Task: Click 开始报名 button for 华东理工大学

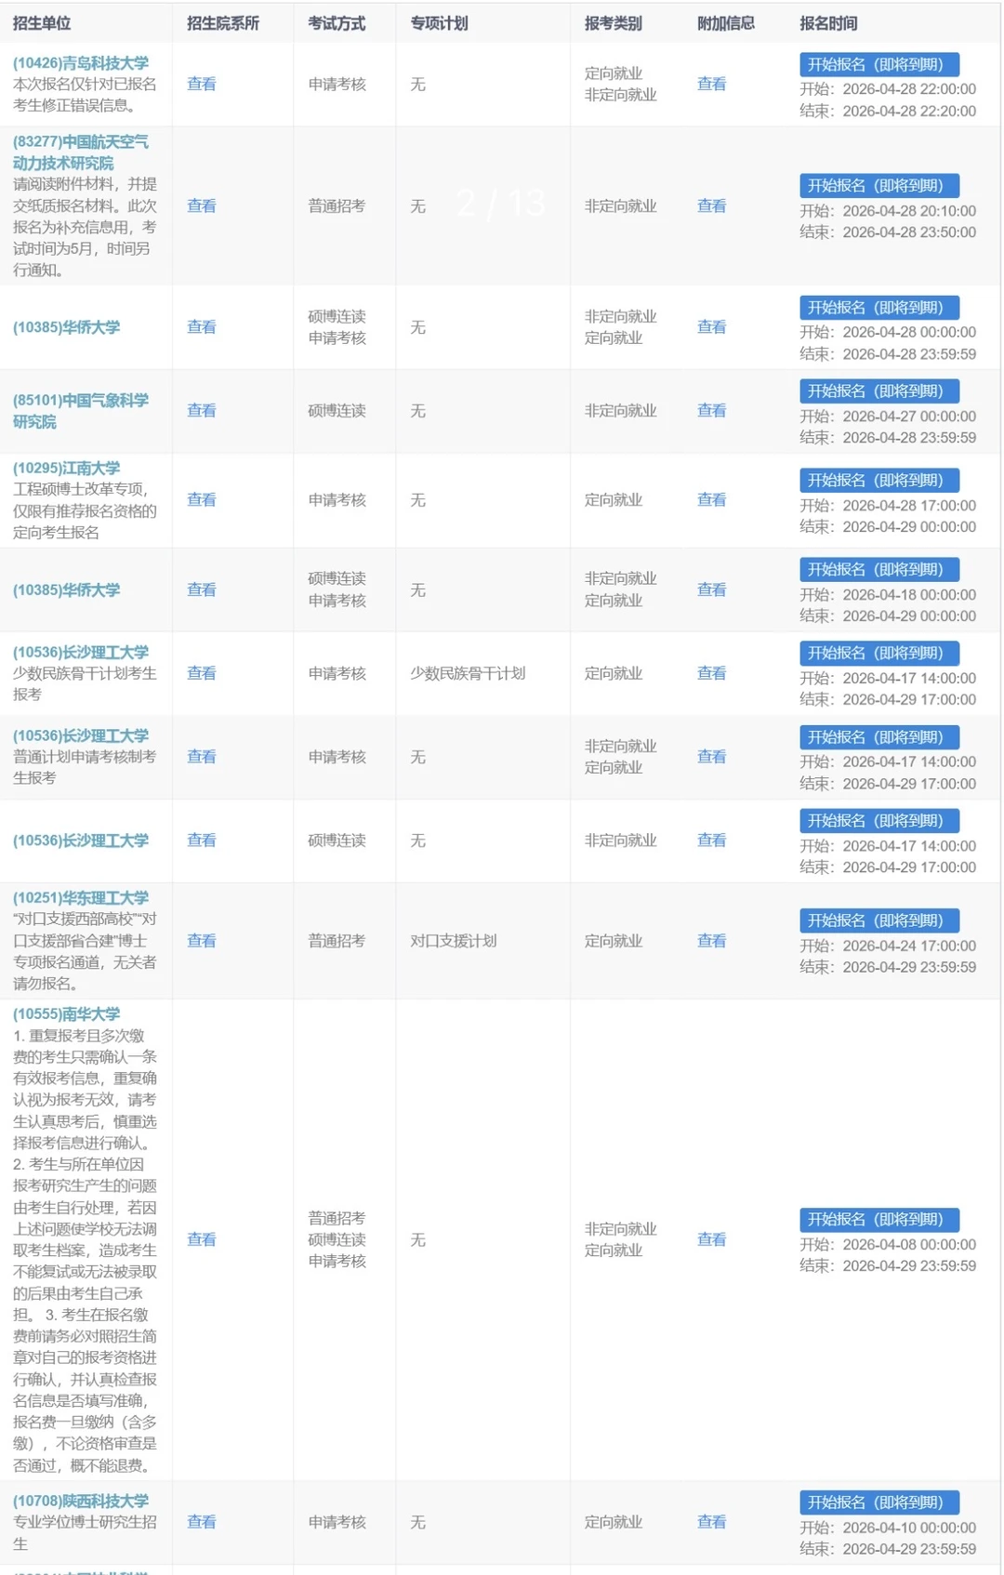Action: click(x=879, y=920)
